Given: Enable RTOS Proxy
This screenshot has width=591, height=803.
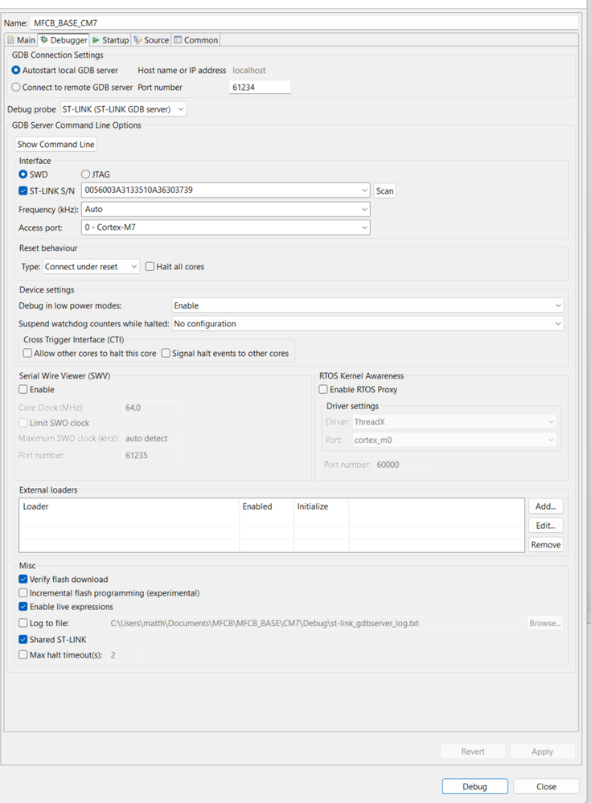Looking at the screenshot, I should (x=323, y=389).
